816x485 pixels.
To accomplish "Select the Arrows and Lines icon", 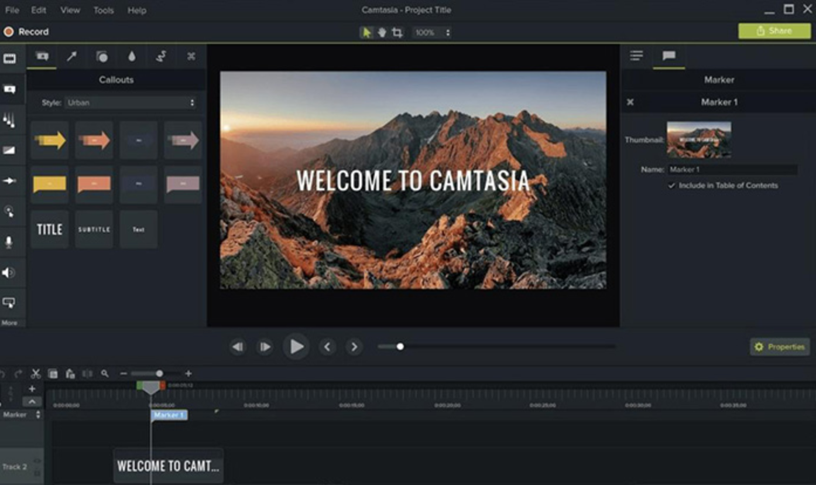I will [x=73, y=57].
